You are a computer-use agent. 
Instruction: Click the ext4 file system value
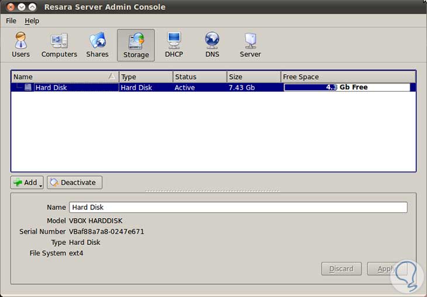(76, 253)
